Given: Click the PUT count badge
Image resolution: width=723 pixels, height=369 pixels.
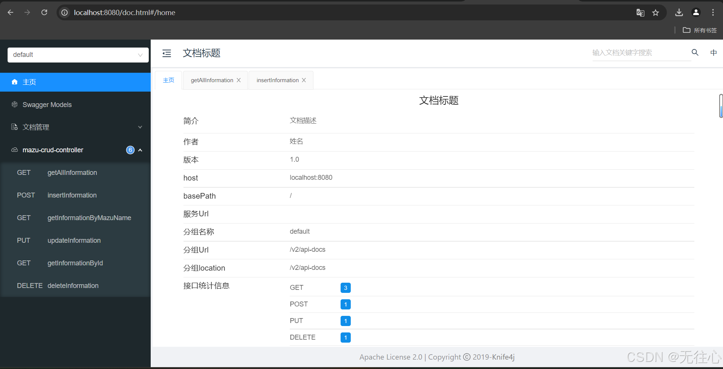Looking at the screenshot, I should tap(345, 321).
